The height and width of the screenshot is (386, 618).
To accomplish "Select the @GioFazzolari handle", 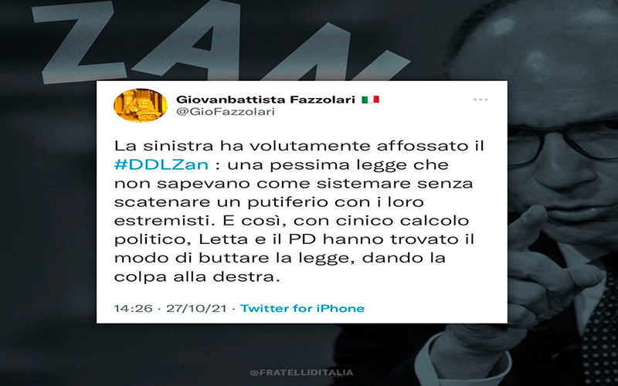I will pos(226,112).
